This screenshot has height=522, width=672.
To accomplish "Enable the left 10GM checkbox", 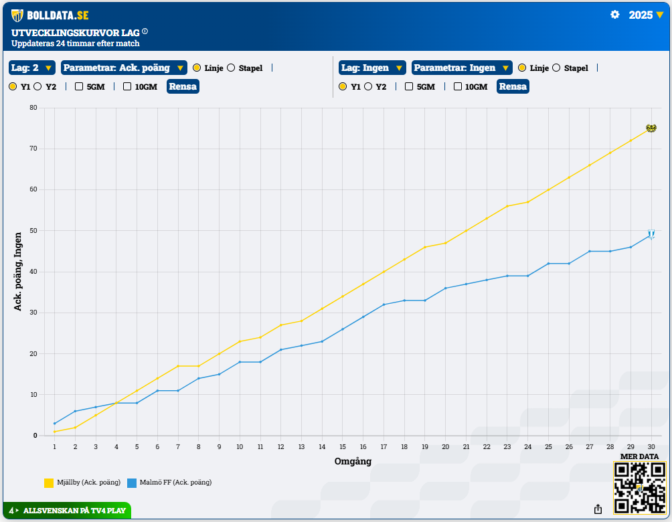I will [127, 86].
